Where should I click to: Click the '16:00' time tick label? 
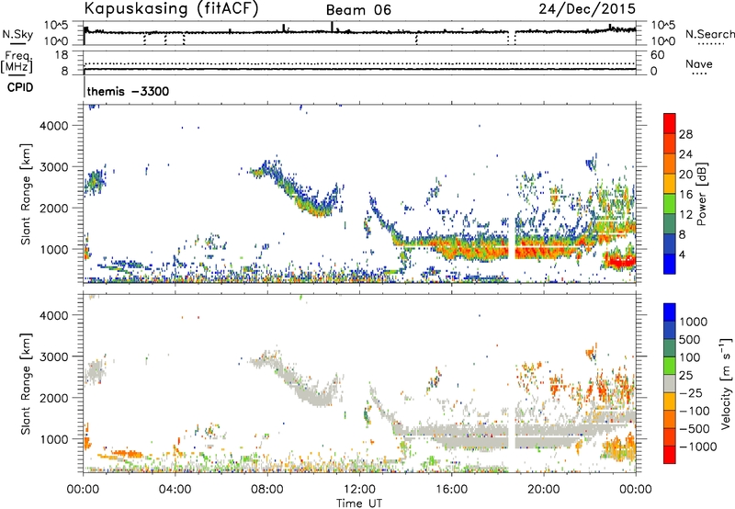pos(451,490)
